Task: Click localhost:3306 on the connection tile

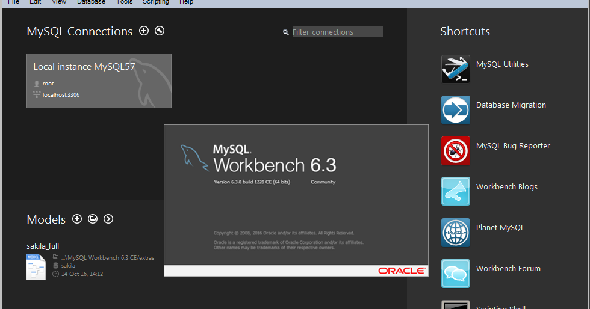Action: (61, 95)
